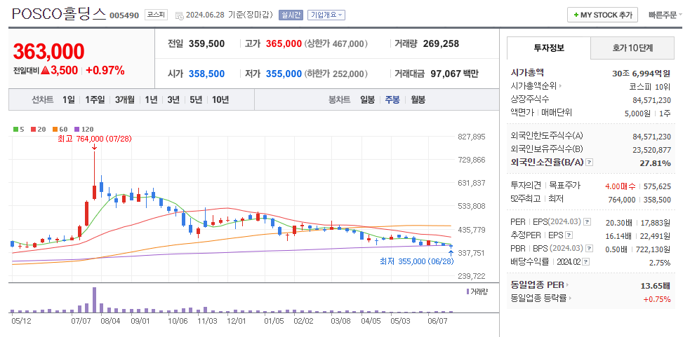
Task: Open help icon next to 외국인소진율(B/A)
Action: tap(590, 163)
